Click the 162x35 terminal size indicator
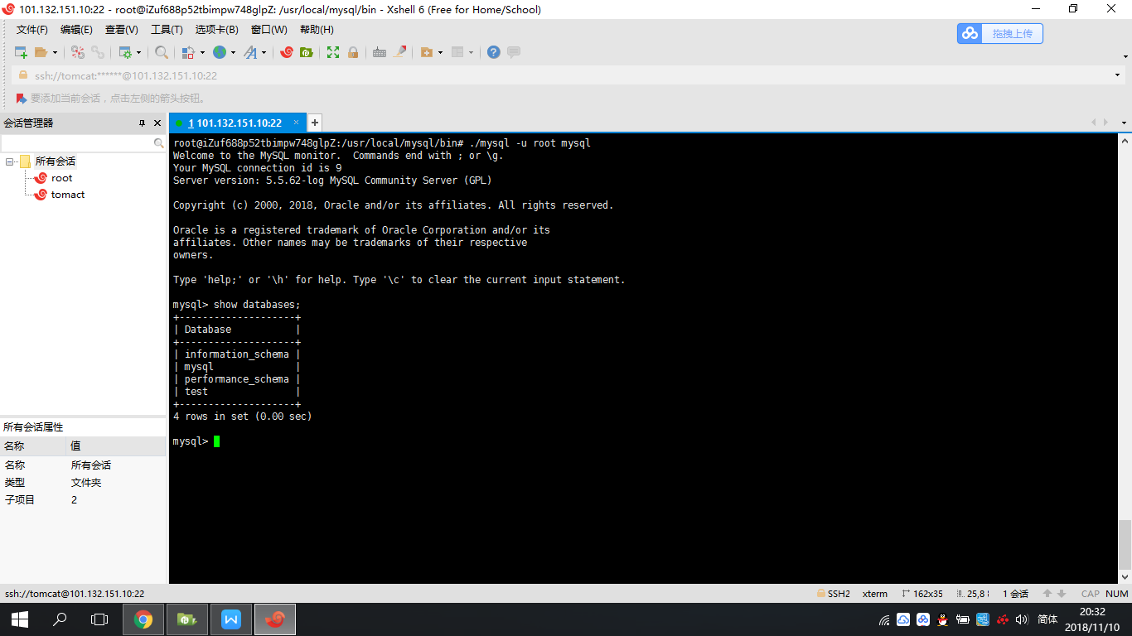The image size is (1132, 636). [922, 594]
